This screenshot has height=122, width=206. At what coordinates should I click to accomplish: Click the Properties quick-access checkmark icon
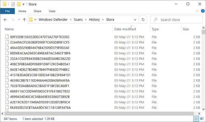(x=13, y=4)
